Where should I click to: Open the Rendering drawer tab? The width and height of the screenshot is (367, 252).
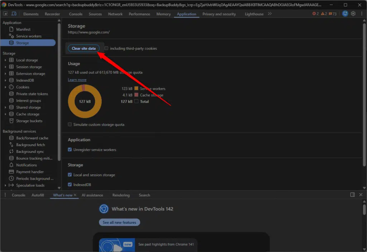point(121,195)
